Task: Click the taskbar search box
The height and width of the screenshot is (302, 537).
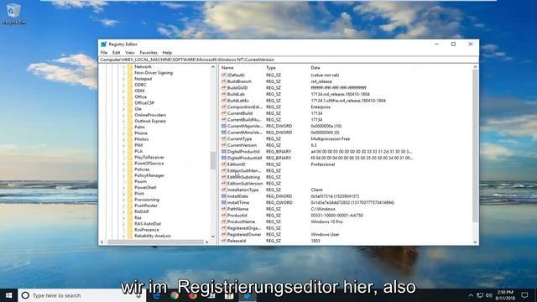Action: (x=82, y=295)
